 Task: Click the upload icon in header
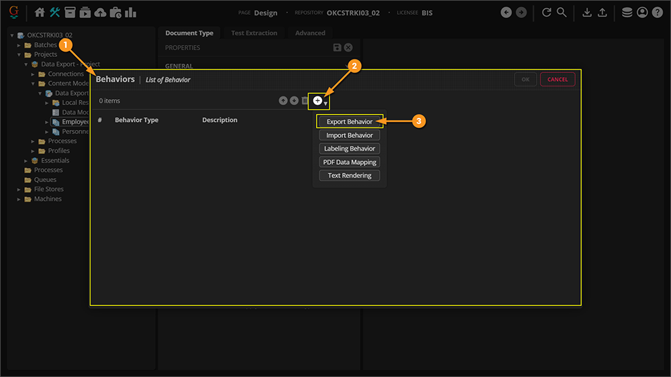point(603,13)
